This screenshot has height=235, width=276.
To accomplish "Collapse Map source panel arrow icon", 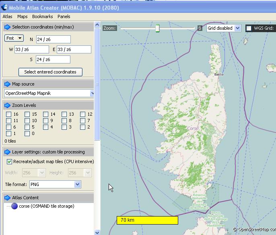I will click(x=7, y=84).
